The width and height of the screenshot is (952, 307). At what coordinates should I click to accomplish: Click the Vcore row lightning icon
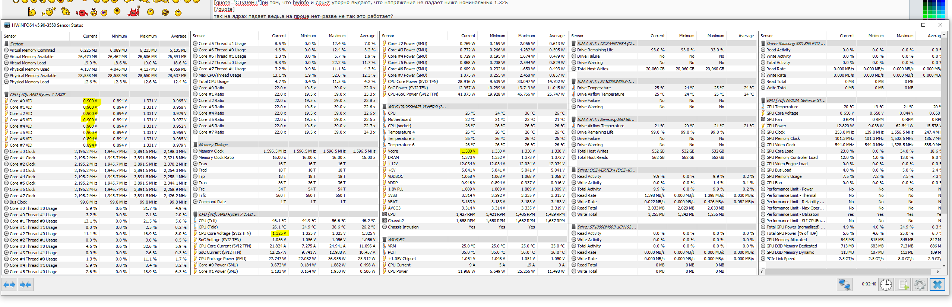(x=385, y=151)
